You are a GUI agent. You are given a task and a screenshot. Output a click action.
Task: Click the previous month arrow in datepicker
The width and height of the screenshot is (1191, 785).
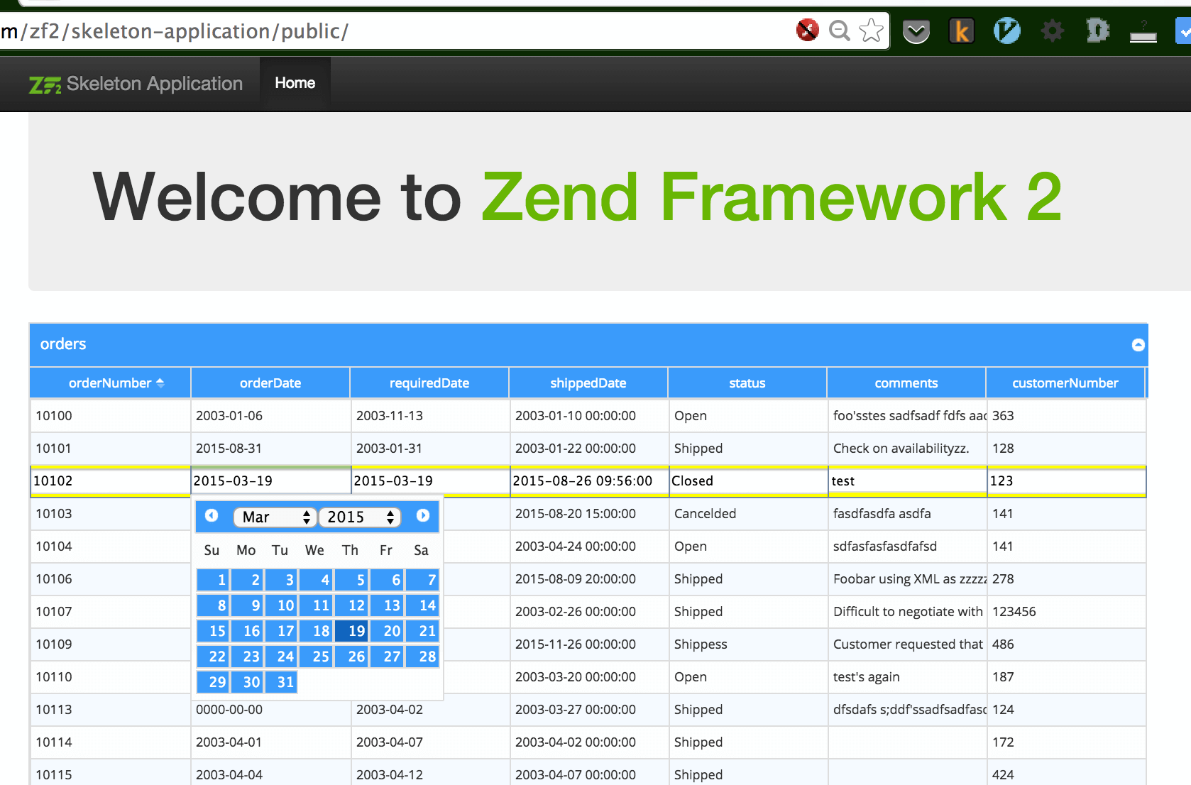tap(211, 516)
